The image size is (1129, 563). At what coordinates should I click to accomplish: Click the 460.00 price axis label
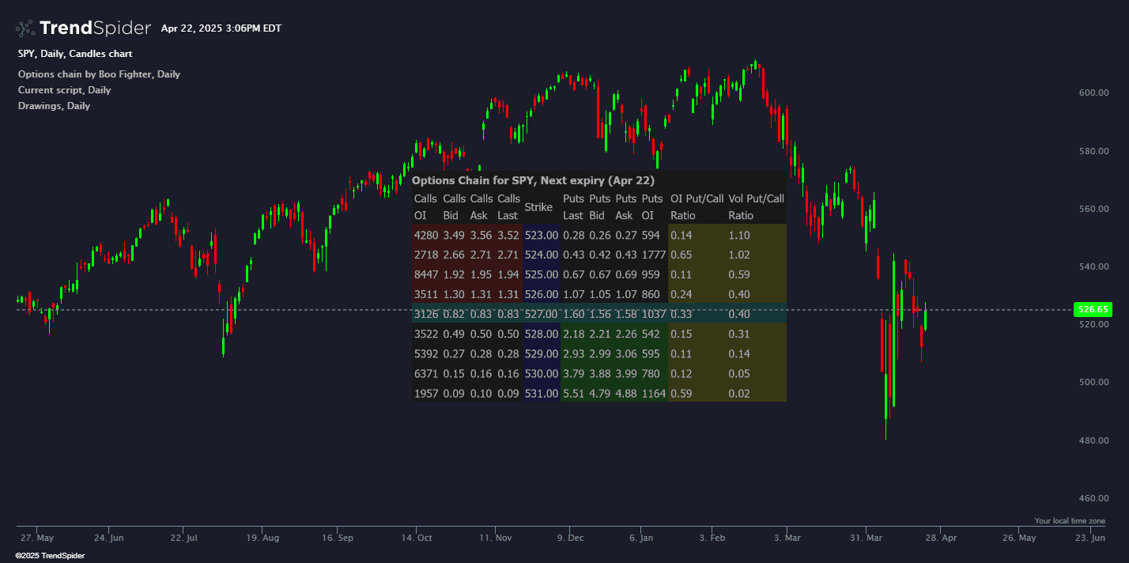(1093, 498)
